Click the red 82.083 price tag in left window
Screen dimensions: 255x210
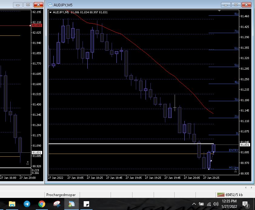(x=37, y=25)
